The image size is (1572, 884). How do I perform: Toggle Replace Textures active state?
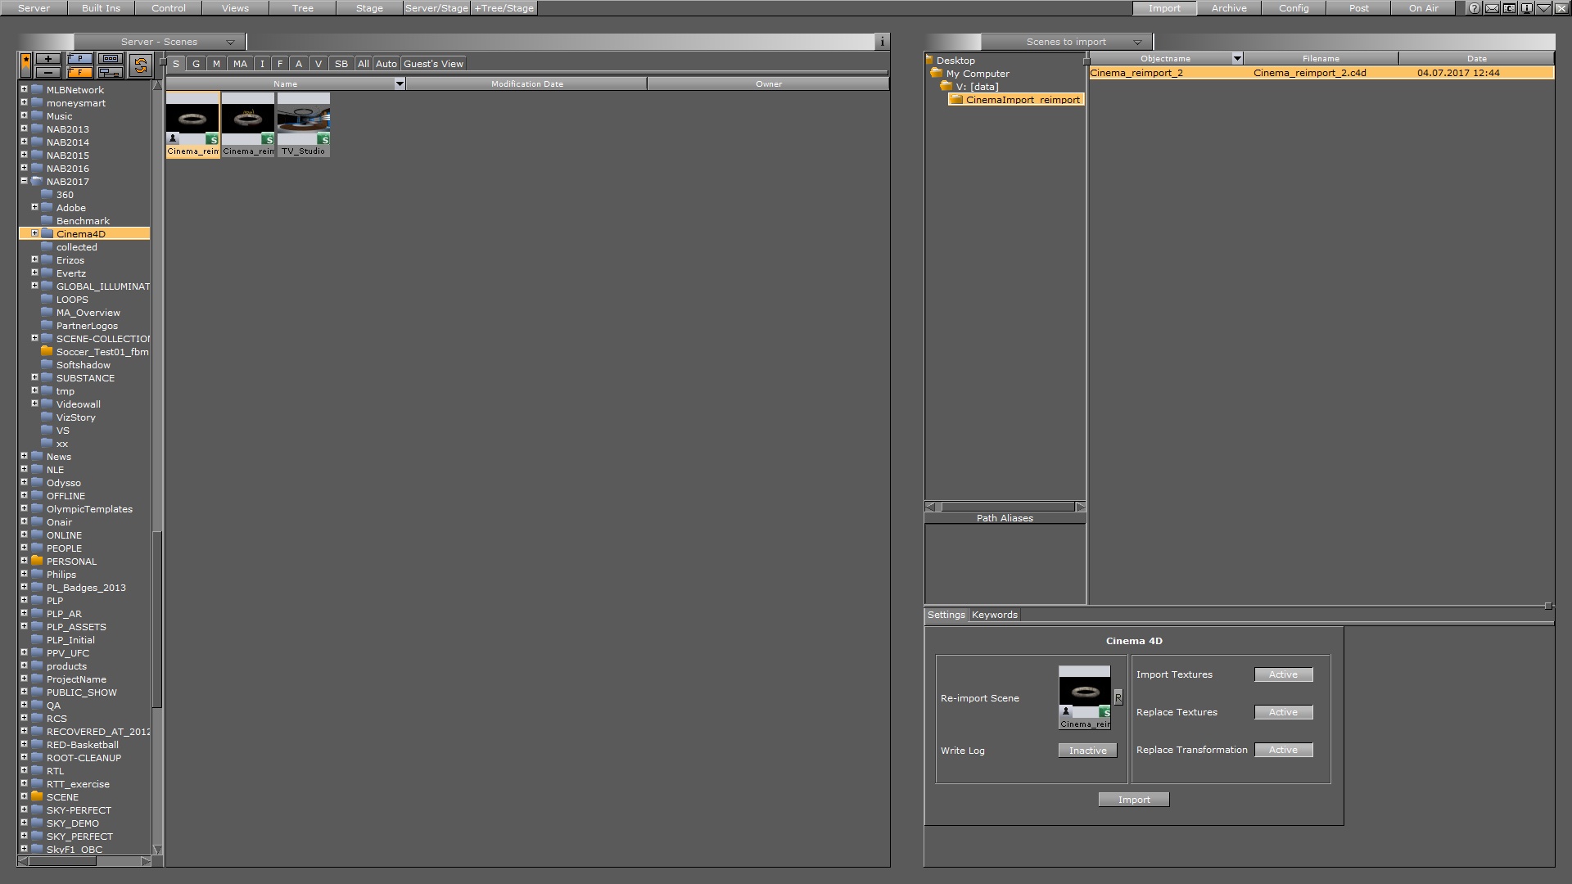tap(1284, 711)
